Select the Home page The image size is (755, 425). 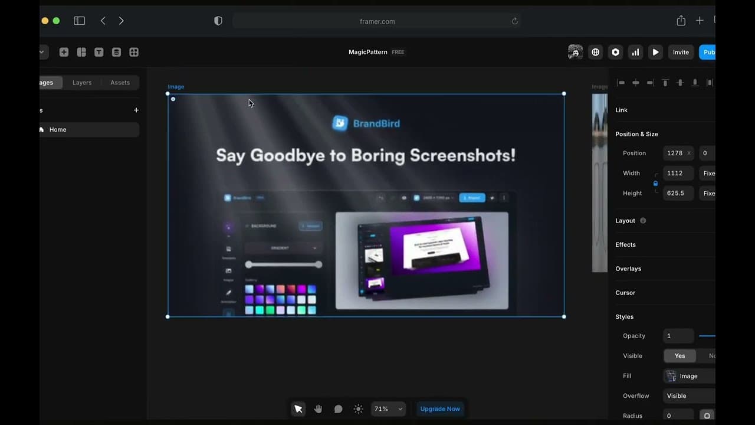click(x=89, y=130)
